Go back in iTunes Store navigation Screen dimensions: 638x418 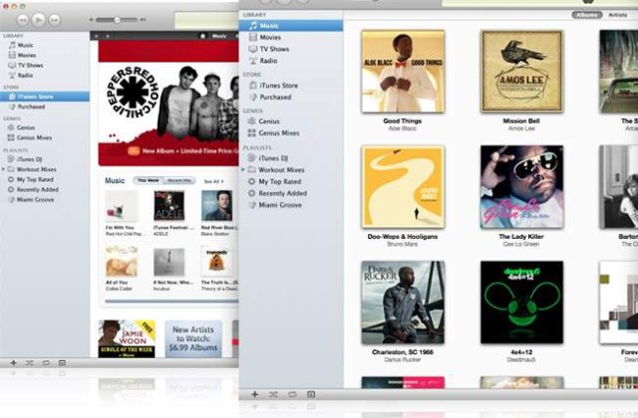click(97, 36)
